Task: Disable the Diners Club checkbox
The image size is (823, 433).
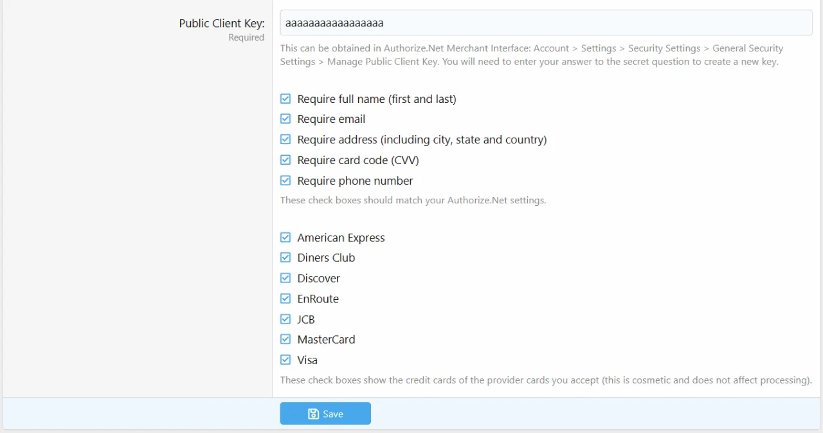Action: pyautogui.click(x=285, y=257)
